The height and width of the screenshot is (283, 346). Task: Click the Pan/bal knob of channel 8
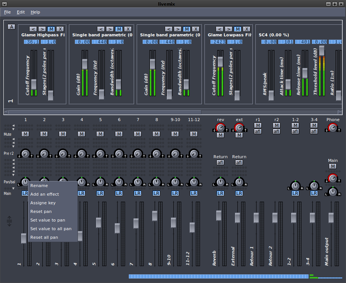point(156,182)
